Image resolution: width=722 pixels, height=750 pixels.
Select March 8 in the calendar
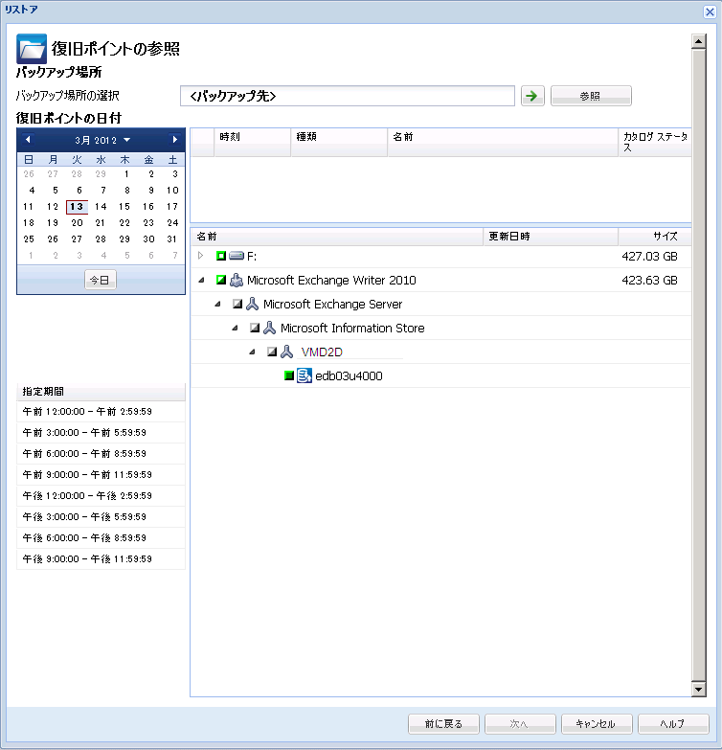[126, 191]
